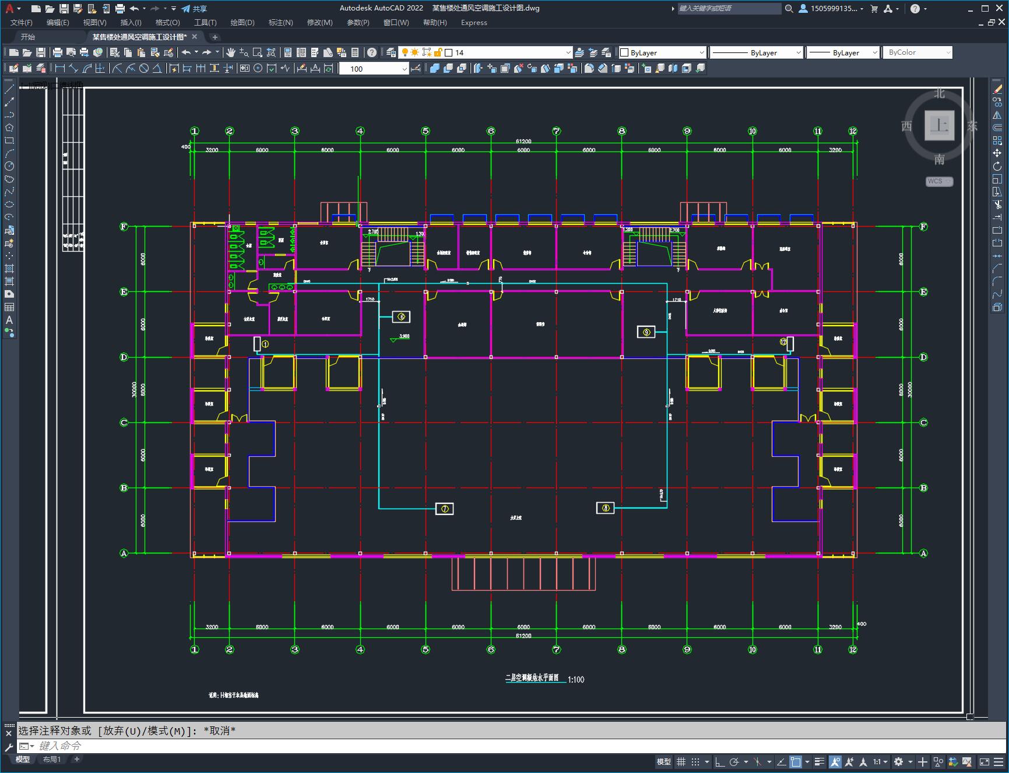Select the Table tool in left toolbar

point(9,307)
